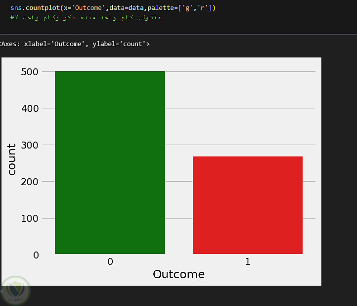Click the 'Outcome' string in the code line
357x306 pixels.
tap(88, 8)
